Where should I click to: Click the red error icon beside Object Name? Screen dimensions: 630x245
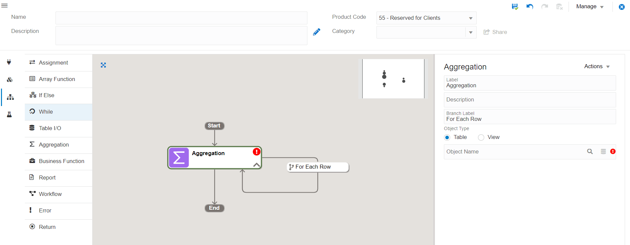tap(613, 151)
